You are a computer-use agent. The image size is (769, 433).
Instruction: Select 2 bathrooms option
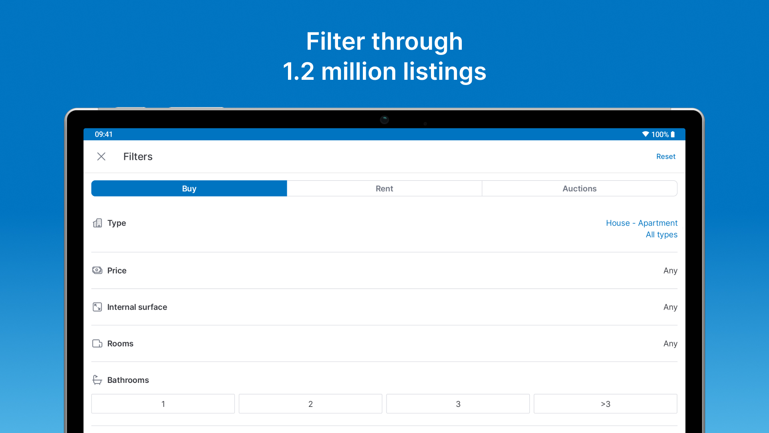[x=310, y=404]
